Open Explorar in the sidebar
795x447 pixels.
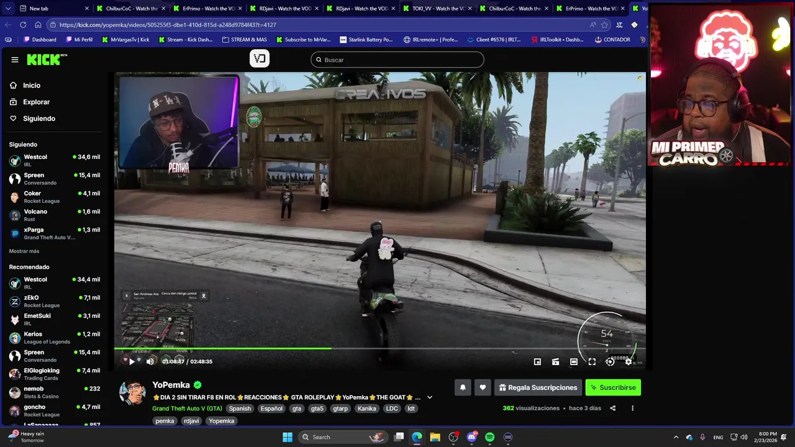36,102
